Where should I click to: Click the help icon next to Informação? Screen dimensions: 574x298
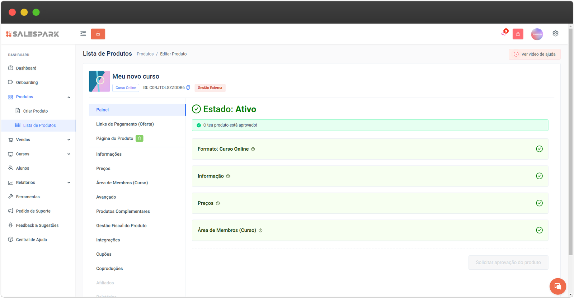228,176
